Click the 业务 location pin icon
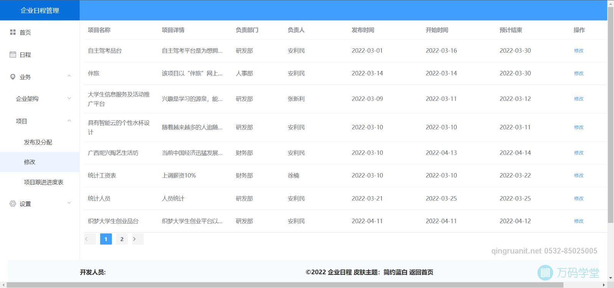Screen dimensions: 614x288 [x=13, y=77]
